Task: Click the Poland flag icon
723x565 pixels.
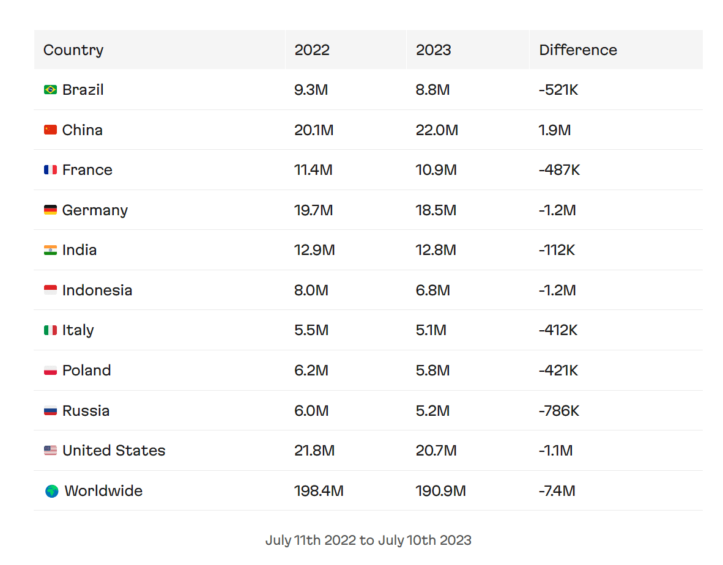Action: [50, 371]
